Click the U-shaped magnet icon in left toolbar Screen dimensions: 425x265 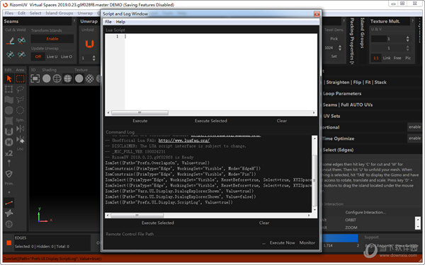pos(9,131)
